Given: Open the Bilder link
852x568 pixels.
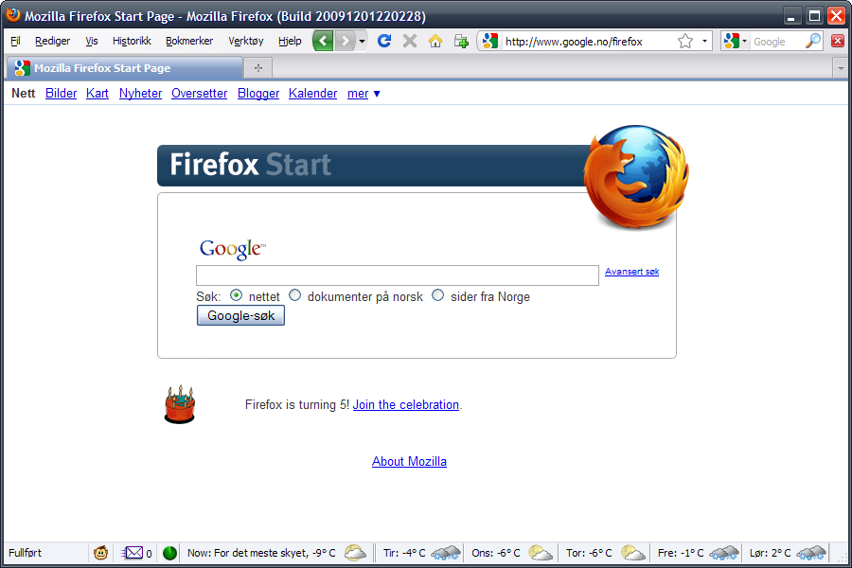Looking at the screenshot, I should point(61,94).
